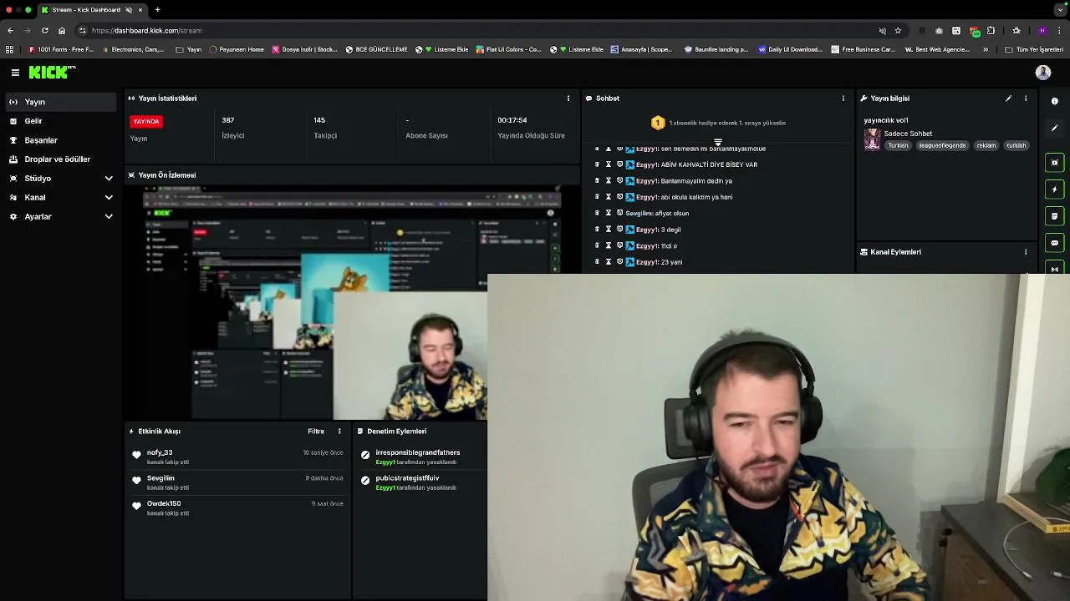Click the chat bubble icon in right sidebar
Screen dimensions: 1070x601
(x=1055, y=243)
